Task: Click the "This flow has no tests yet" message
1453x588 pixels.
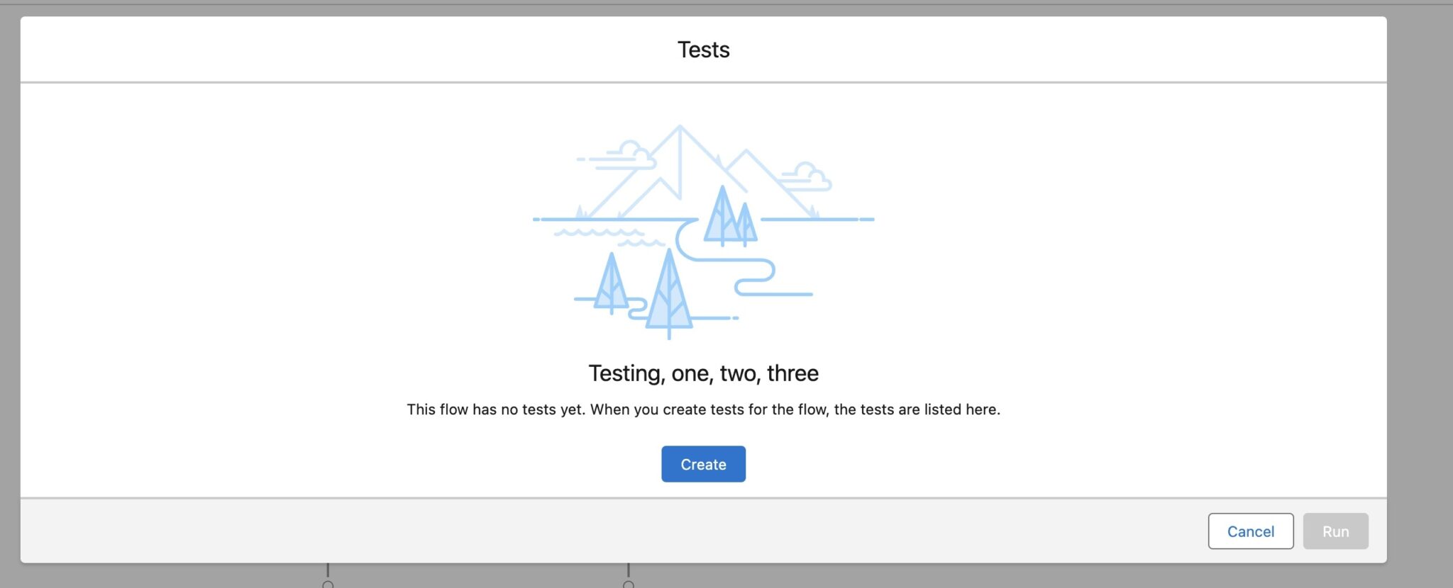Action: click(x=703, y=409)
